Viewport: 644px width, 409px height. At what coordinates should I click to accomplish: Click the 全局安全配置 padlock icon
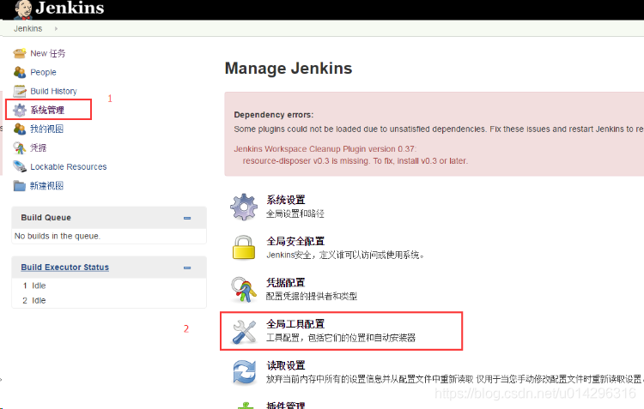[x=244, y=247]
